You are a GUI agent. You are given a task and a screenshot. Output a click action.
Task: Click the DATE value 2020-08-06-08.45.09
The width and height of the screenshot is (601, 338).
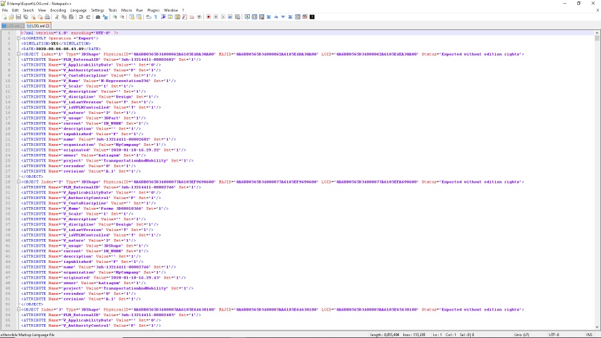tap(60, 49)
